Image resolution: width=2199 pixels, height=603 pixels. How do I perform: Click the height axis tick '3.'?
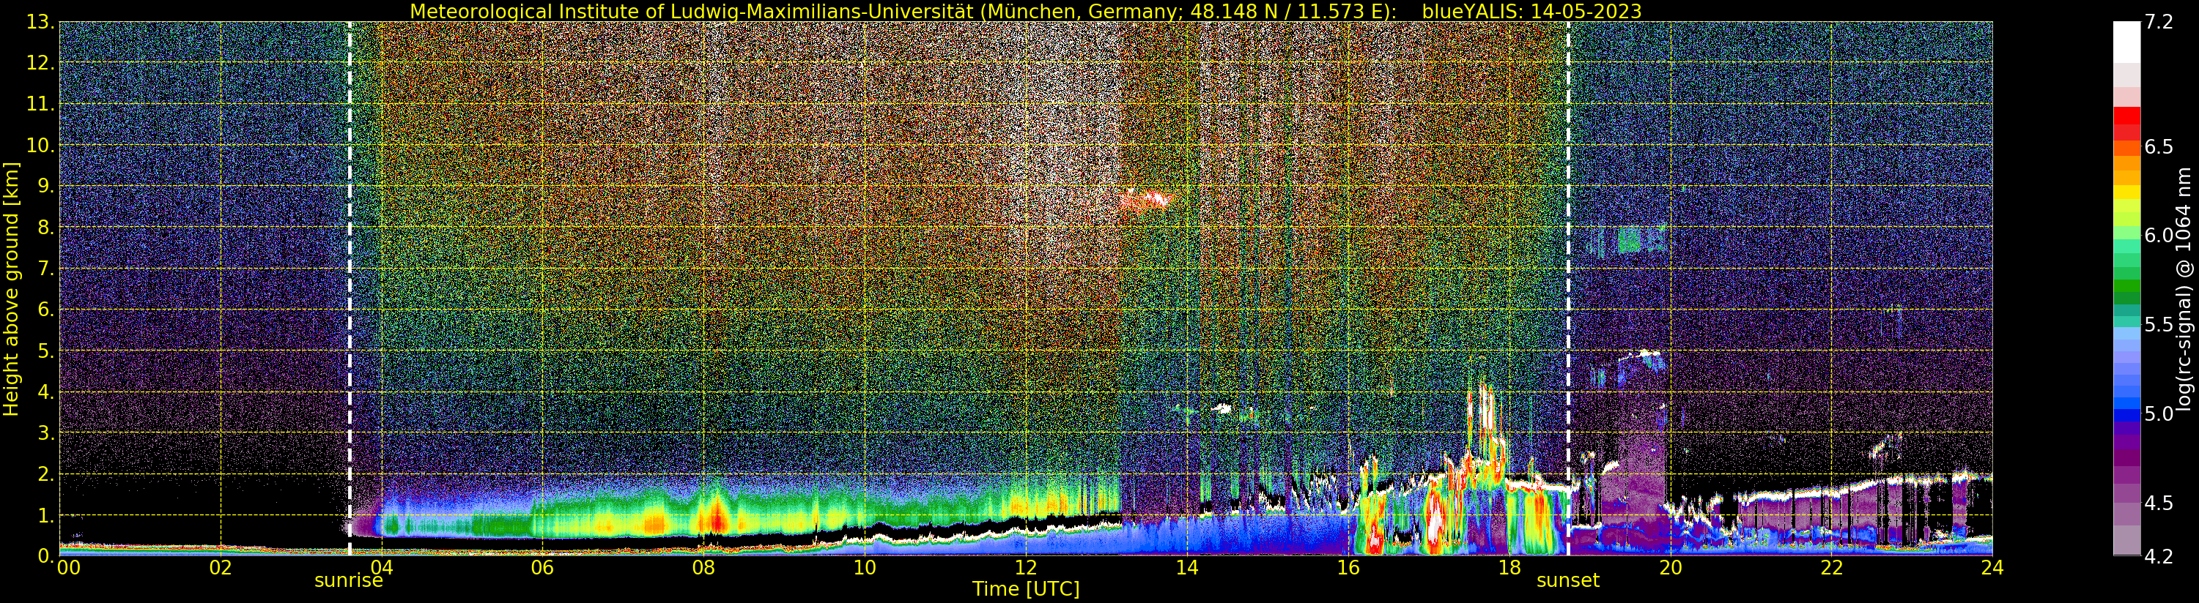[x=45, y=432]
